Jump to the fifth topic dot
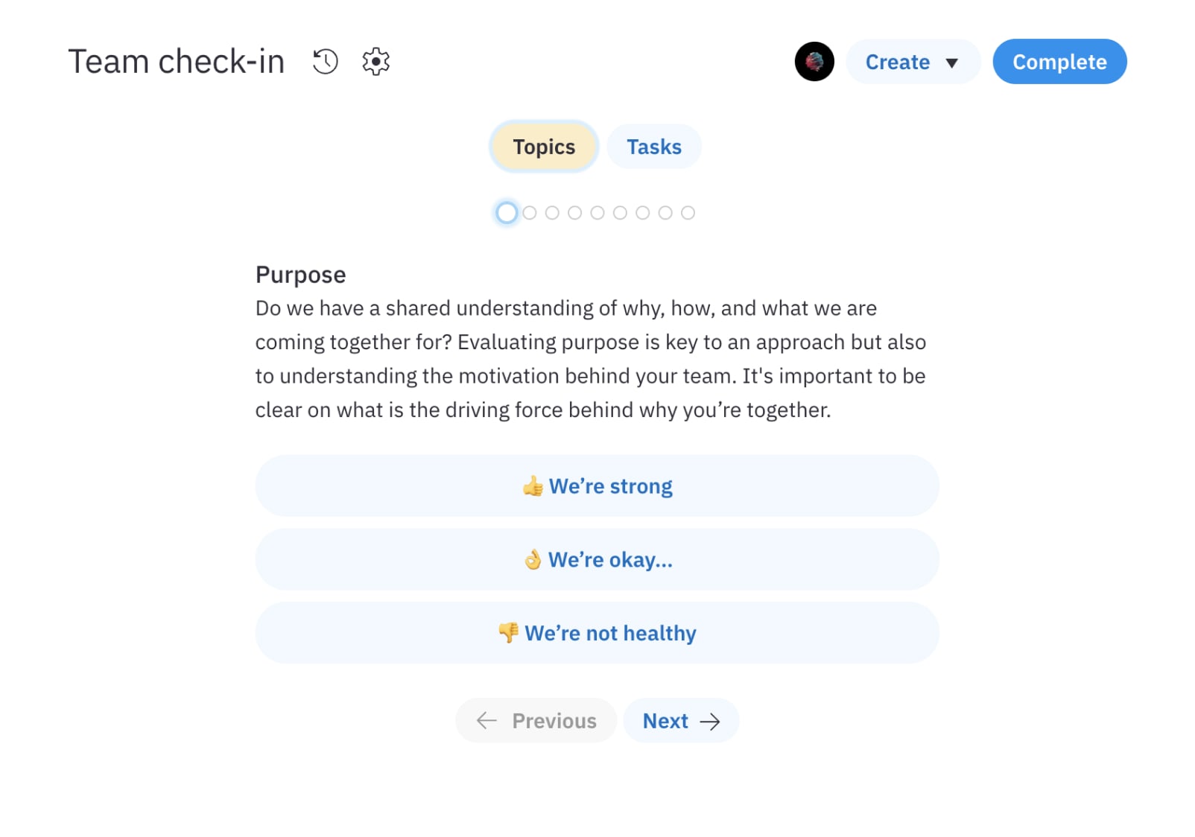 (x=597, y=213)
